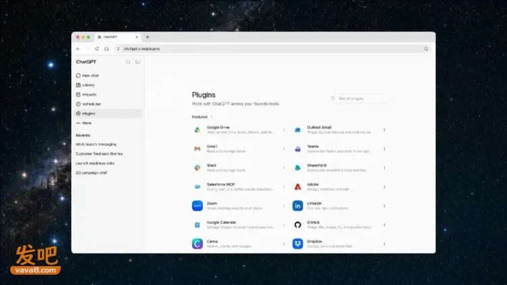Click the Google Calendar plugin name
The width and height of the screenshot is (507, 285).
tap(222, 222)
